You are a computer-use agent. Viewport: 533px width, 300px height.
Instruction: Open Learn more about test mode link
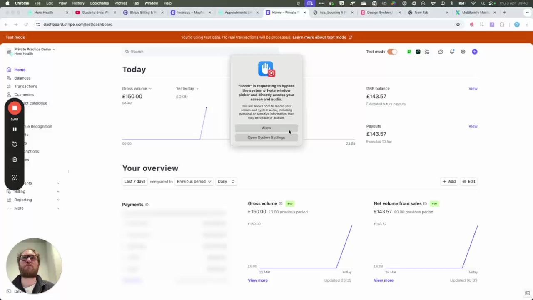(322, 37)
